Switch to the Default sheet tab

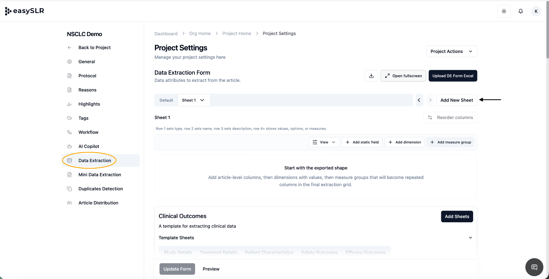coord(166,100)
